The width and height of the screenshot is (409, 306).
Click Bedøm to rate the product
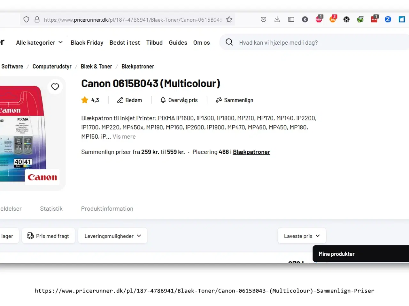(x=129, y=100)
